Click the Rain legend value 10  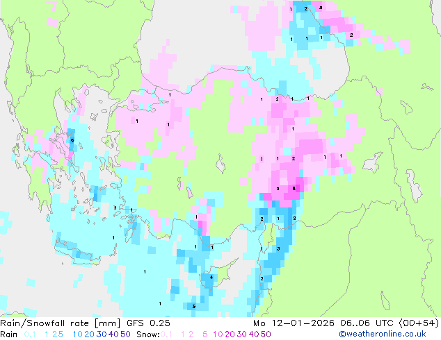(78, 334)
